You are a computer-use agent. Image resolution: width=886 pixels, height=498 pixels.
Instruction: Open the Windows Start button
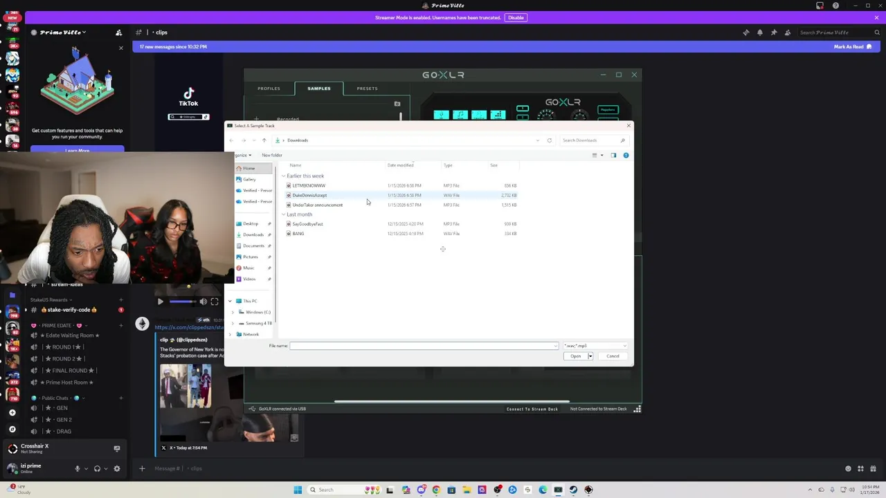(x=298, y=490)
